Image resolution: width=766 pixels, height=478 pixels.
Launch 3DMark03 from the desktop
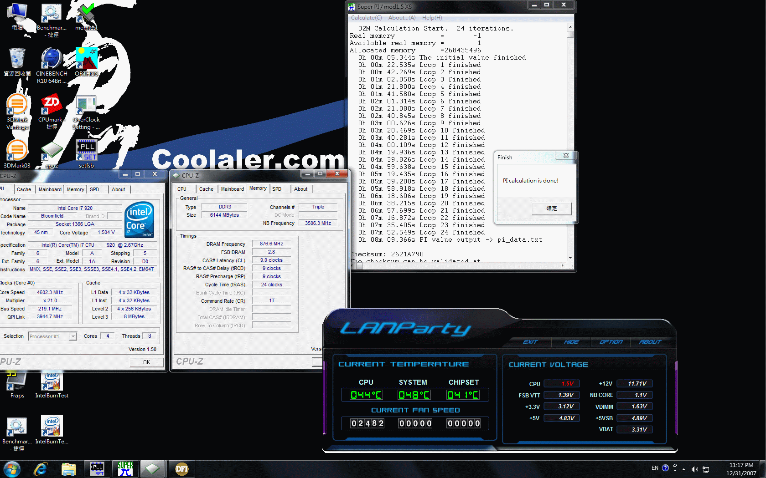tap(17, 154)
